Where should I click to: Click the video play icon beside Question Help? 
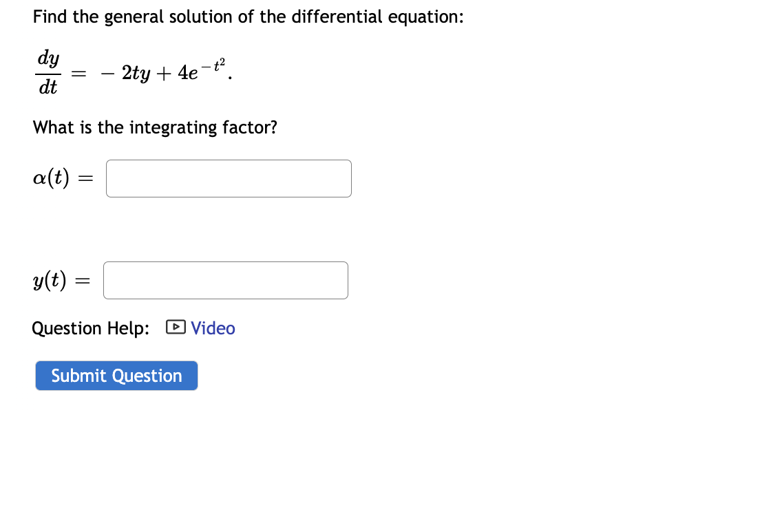tap(176, 327)
